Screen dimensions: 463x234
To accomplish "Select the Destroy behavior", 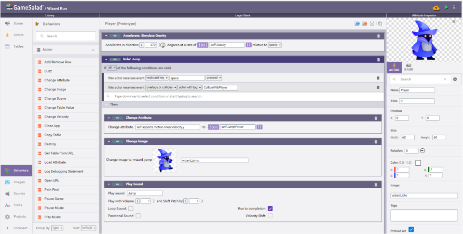I will point(66,144).
